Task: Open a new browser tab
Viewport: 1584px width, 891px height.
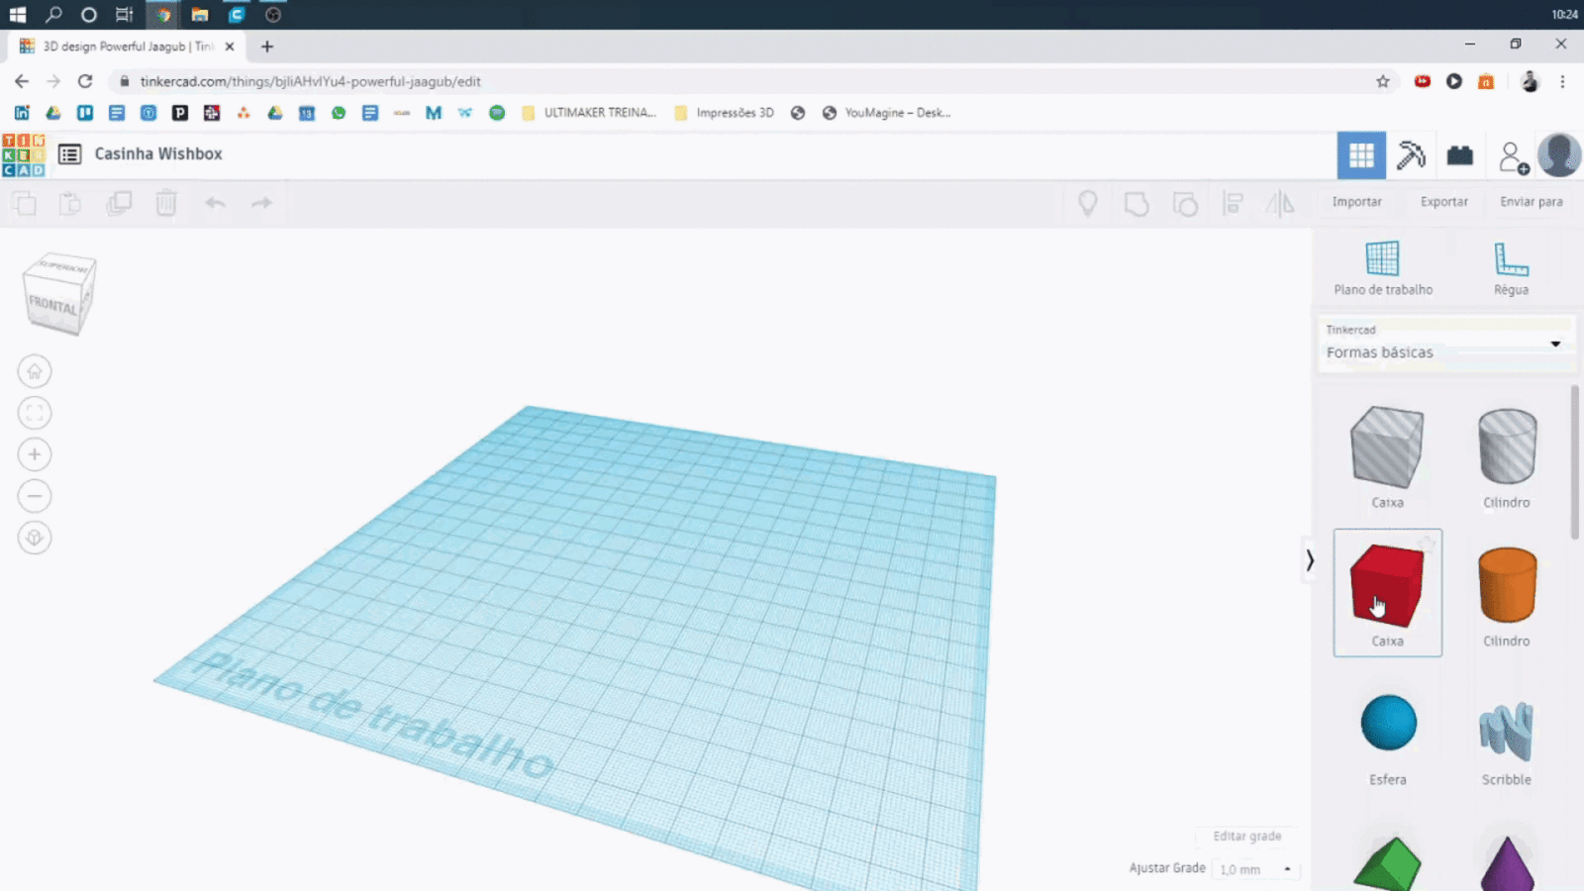Action: (267, 47)
